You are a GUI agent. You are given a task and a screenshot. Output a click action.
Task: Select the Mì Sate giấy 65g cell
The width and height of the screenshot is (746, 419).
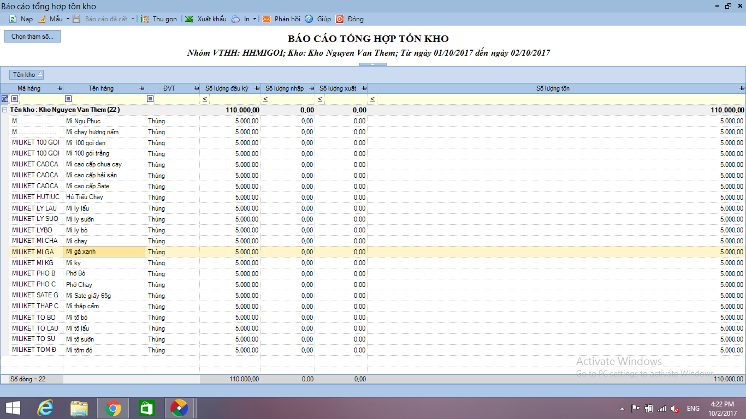(104, 296)
